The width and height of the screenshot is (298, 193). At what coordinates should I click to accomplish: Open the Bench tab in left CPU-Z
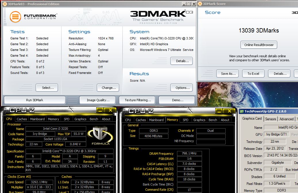pyautogui.click(x=94, y=119)
